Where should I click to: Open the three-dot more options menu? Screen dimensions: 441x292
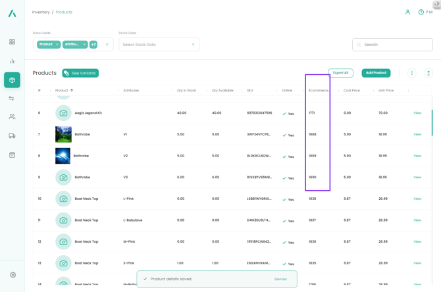412,73
